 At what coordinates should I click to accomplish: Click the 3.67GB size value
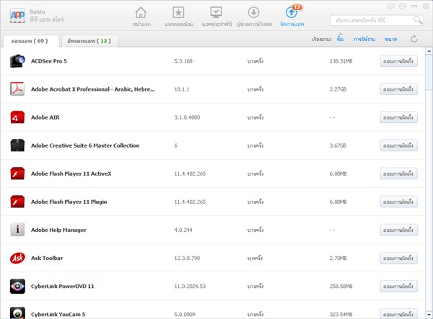click(338, 145)
